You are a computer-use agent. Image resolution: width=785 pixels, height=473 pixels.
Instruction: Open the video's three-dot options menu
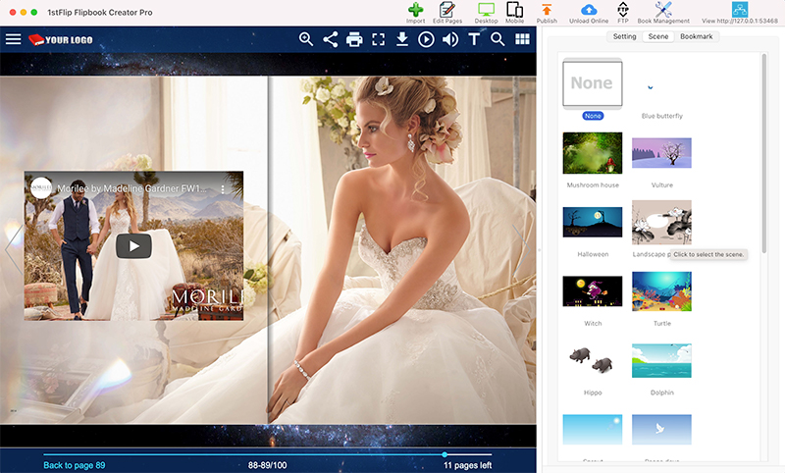(223, 189)
